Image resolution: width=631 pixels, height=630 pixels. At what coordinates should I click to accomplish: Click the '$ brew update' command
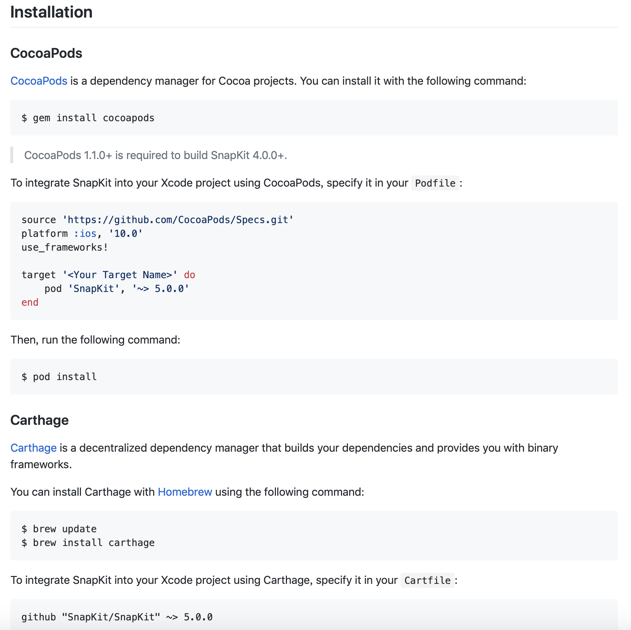click(x=59, y=529)
